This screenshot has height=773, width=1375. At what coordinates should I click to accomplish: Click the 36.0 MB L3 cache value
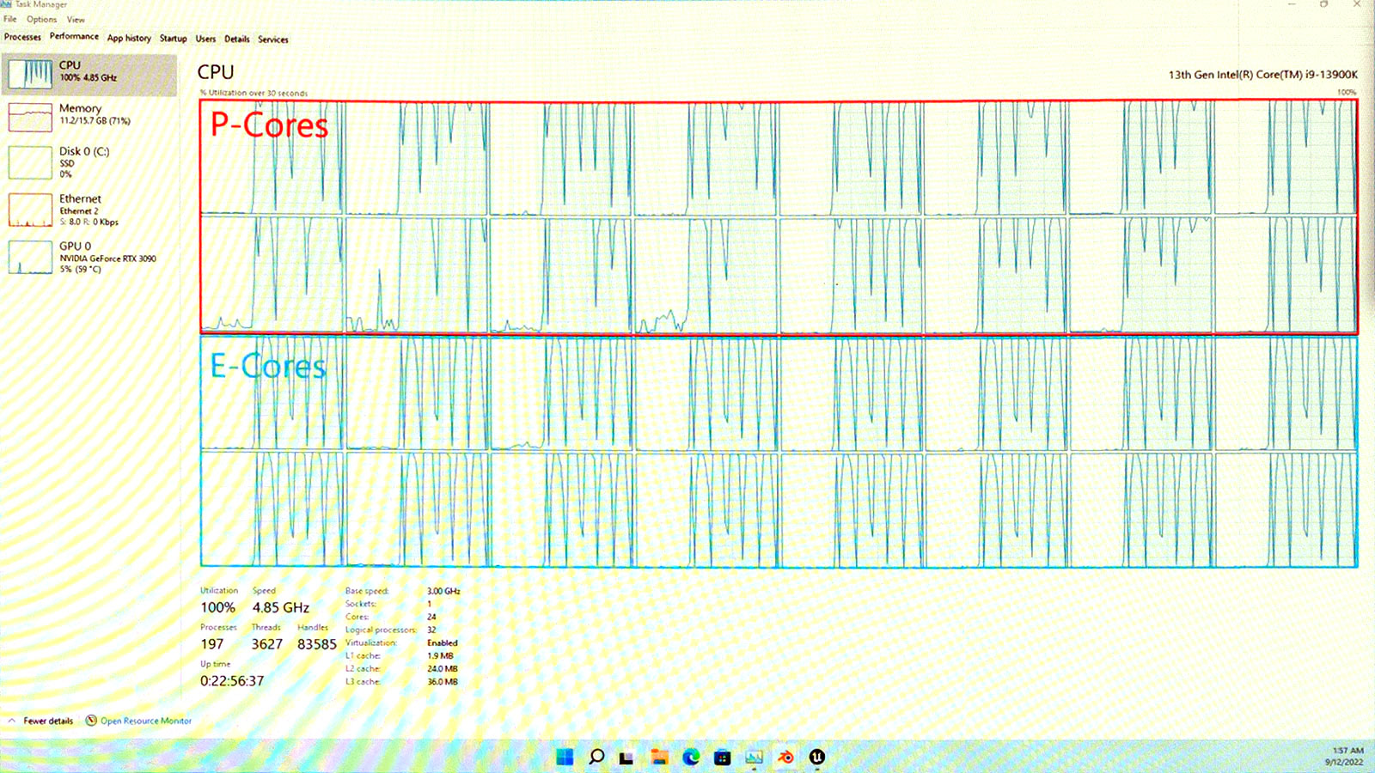point(443,681)
